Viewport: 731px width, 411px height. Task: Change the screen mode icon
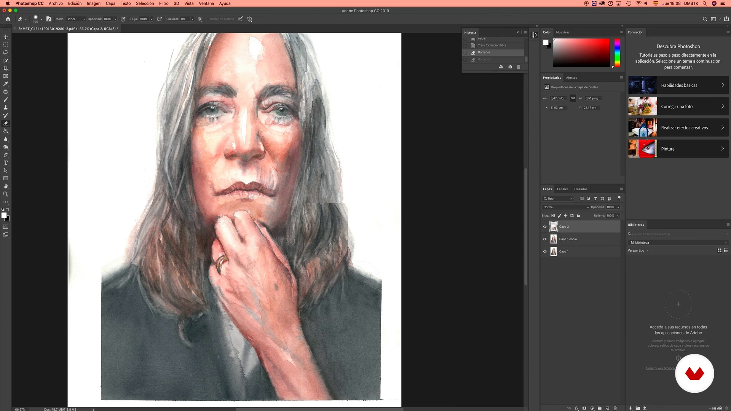6,235
